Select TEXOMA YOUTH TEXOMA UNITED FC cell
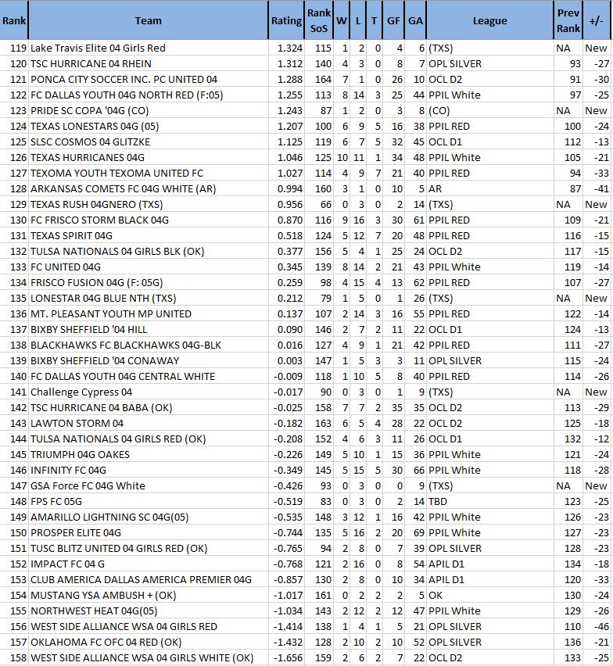Viewport: 613px width, 666px height. (149, 173)
